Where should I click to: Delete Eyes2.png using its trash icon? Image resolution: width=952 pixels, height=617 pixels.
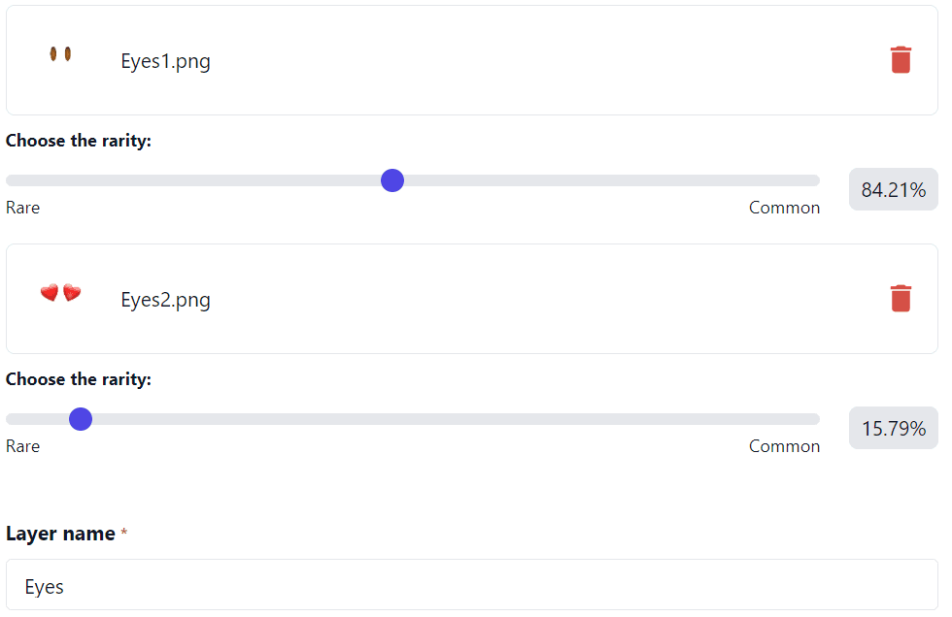901,299
